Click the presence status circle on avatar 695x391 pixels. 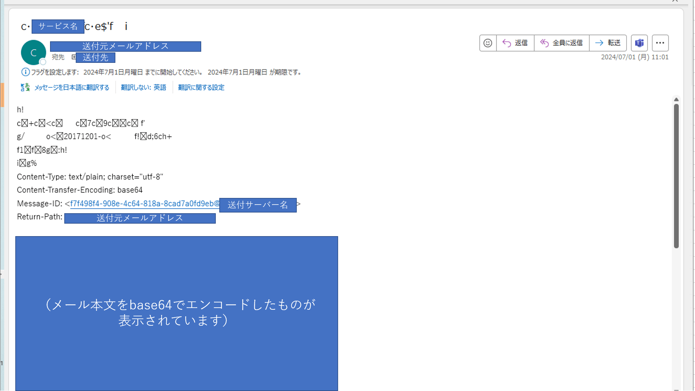[x=43, y=62]
